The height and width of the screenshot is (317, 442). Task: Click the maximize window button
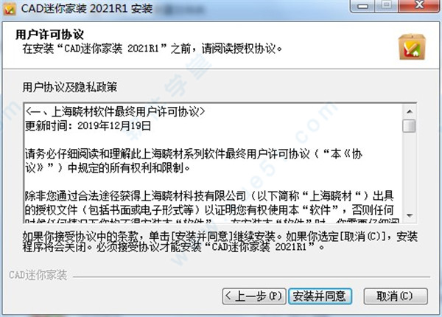pyautogui.click(x=387, y=6)
